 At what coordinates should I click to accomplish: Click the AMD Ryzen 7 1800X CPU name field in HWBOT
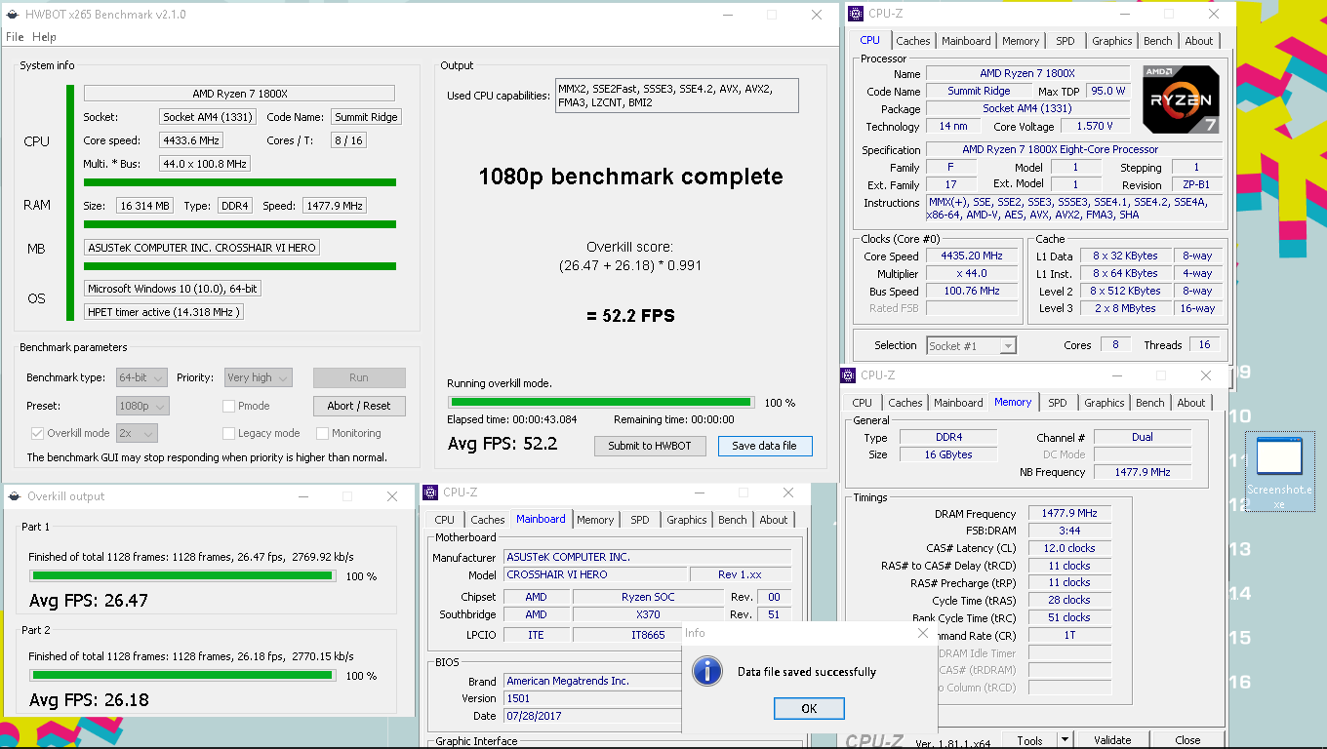[x=239, y=94]
